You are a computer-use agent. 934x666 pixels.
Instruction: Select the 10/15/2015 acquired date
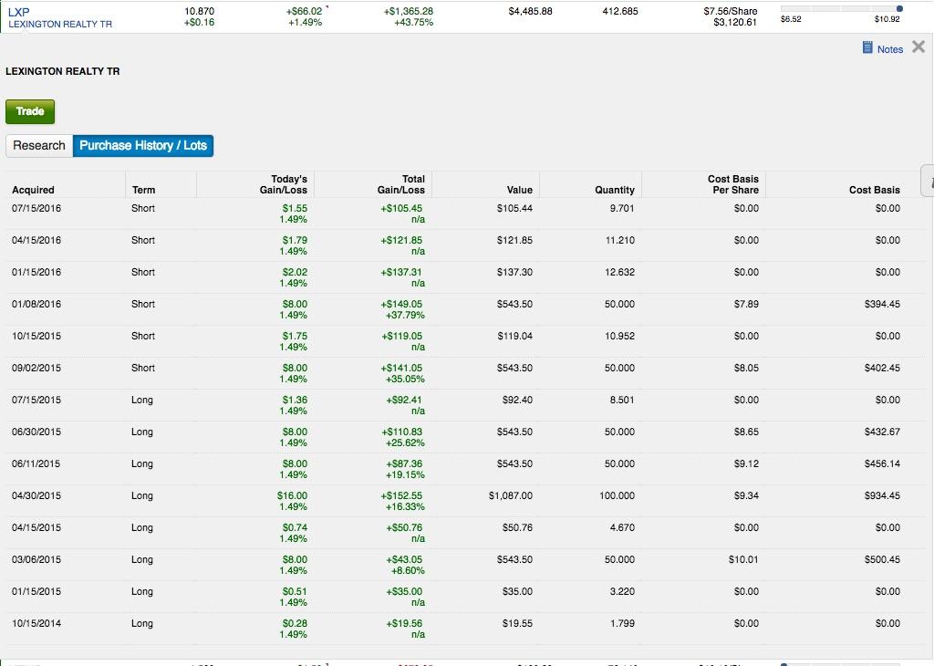(36, 336)
